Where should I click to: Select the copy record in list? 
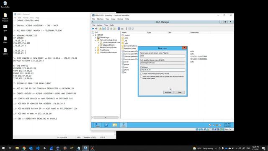coord(126,67)
